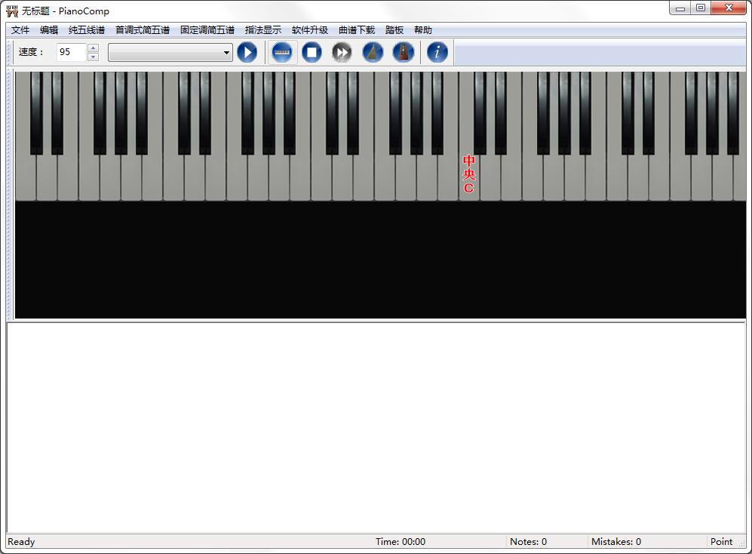Open the 纯五线谱 menu

tap(87, 29)
